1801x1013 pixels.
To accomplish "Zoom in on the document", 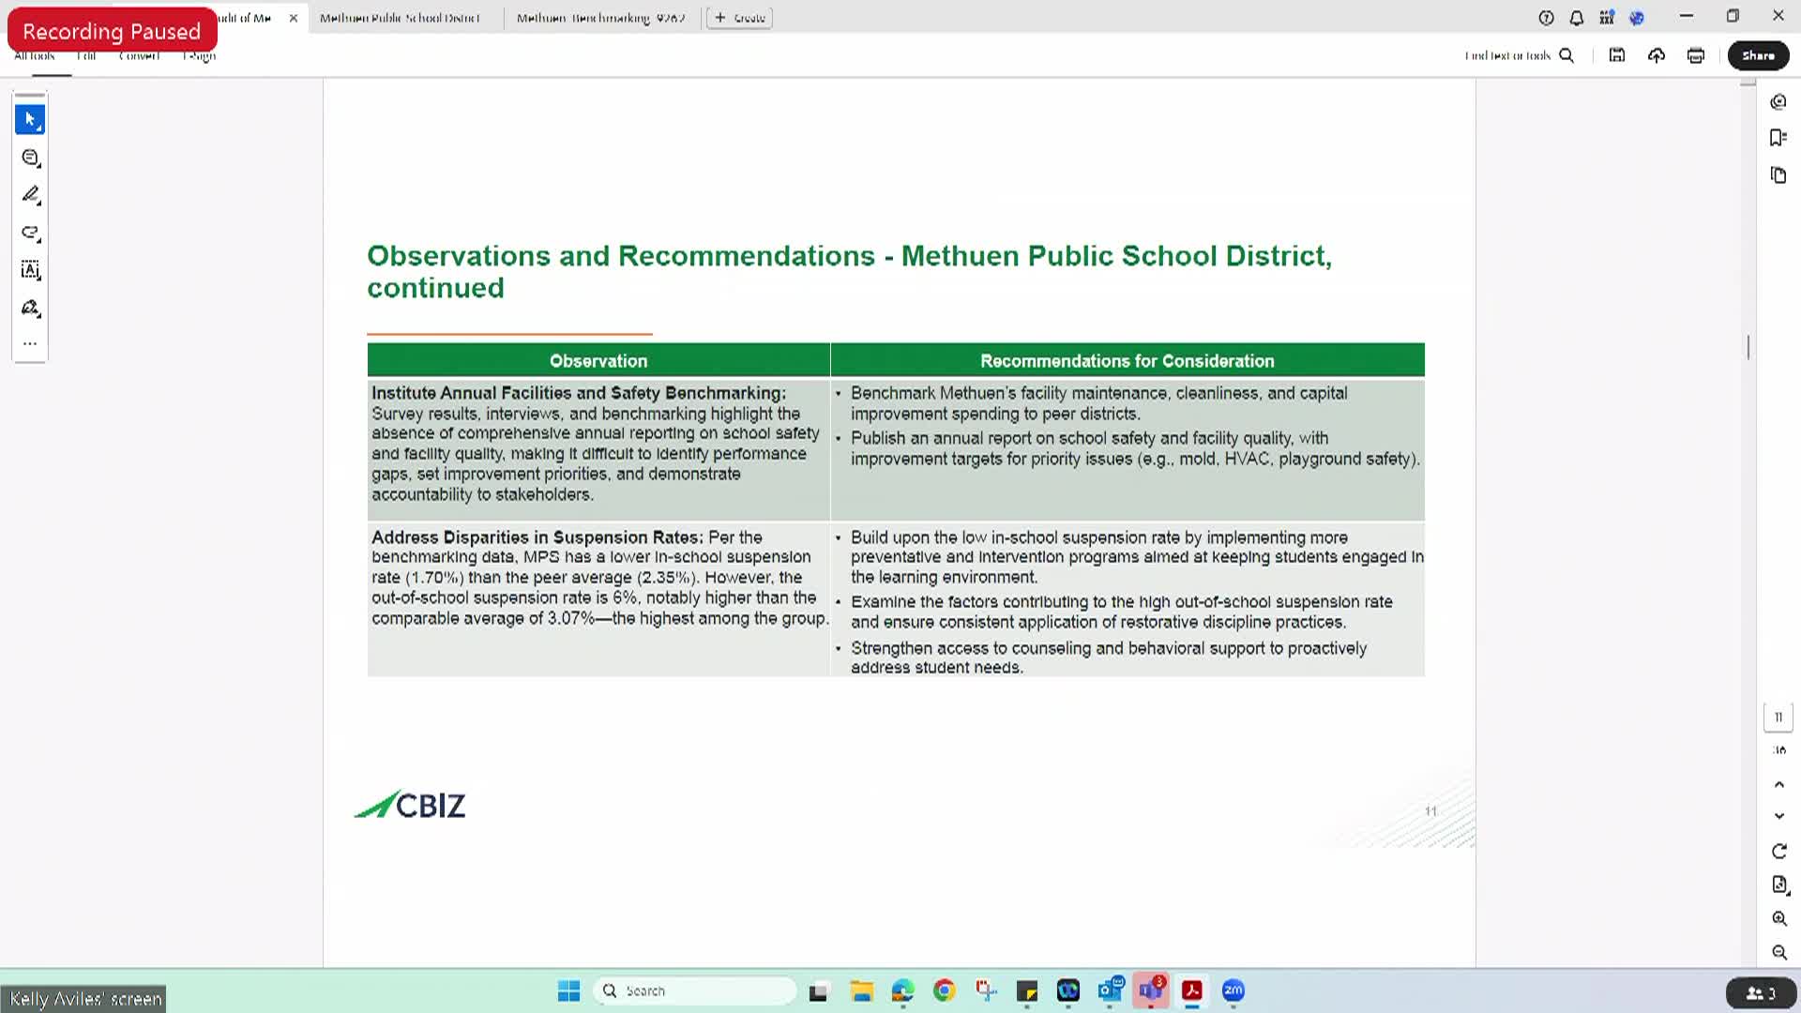I will 1779,919.
